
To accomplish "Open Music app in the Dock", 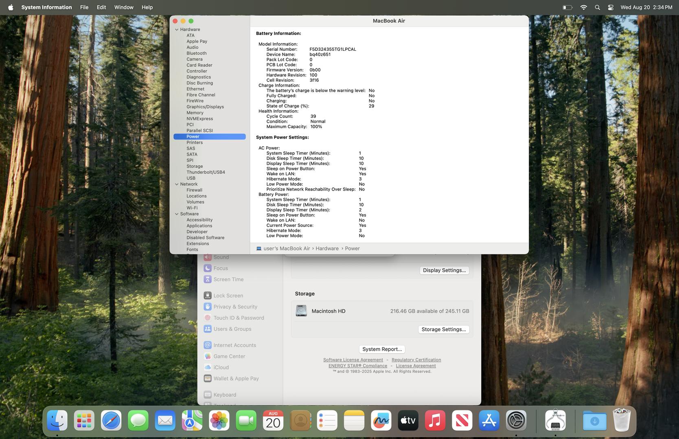I will 435,420.
